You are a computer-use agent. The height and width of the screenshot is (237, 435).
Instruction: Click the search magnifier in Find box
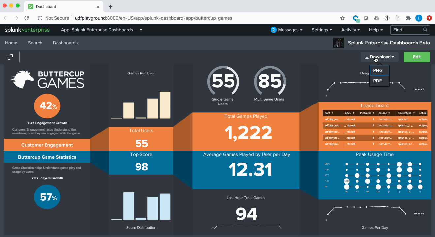[425, 30]
